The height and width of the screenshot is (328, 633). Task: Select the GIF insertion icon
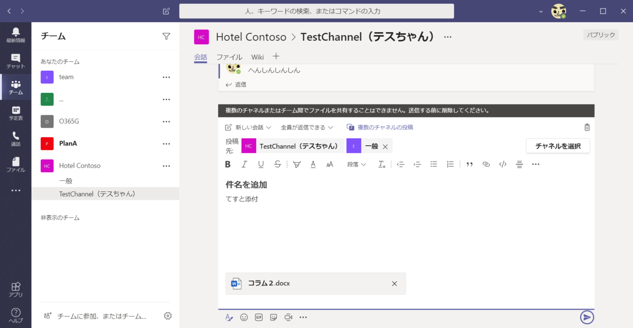(x=258, y=317)
